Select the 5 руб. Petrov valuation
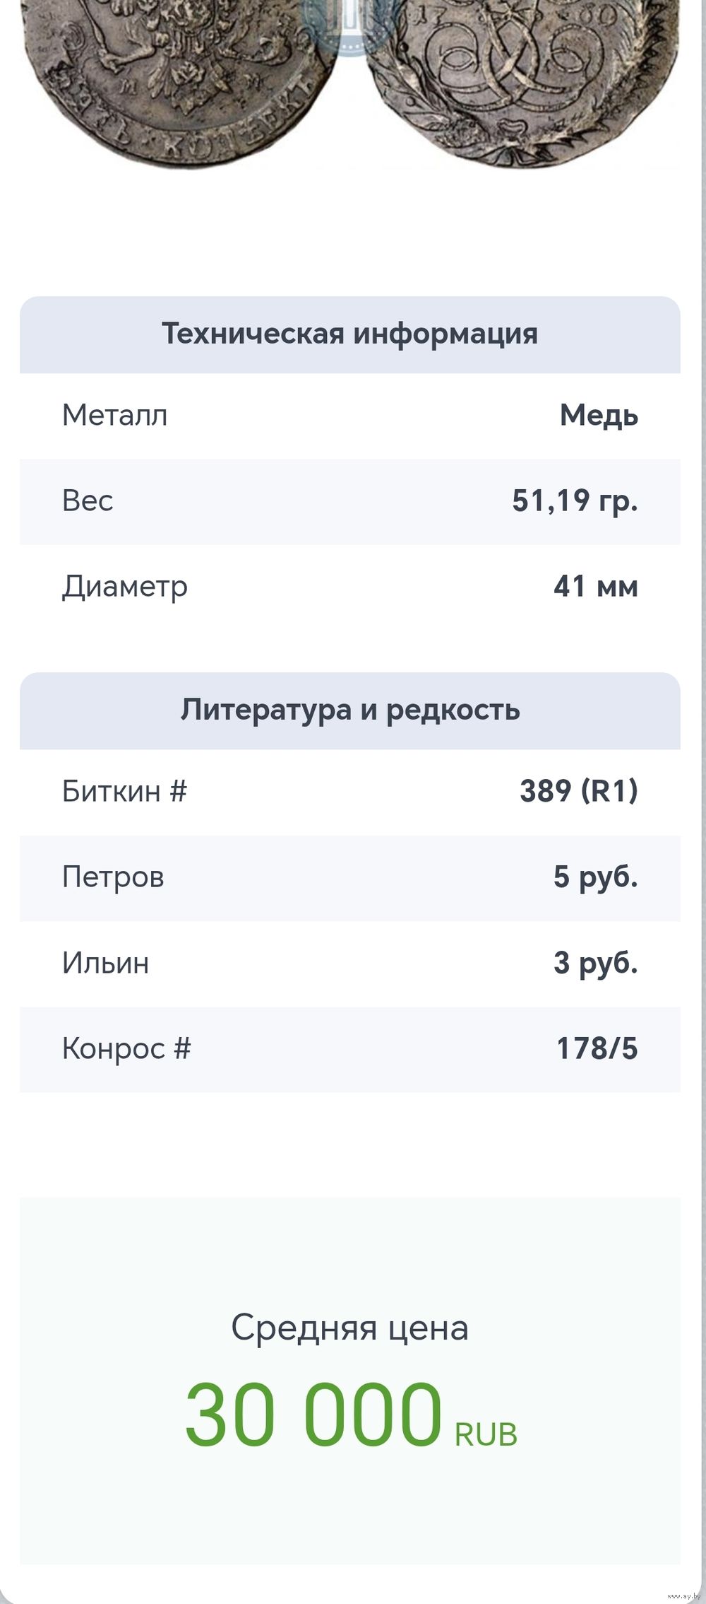Viewport: 706px width, 1604px height. coord(595,877)
